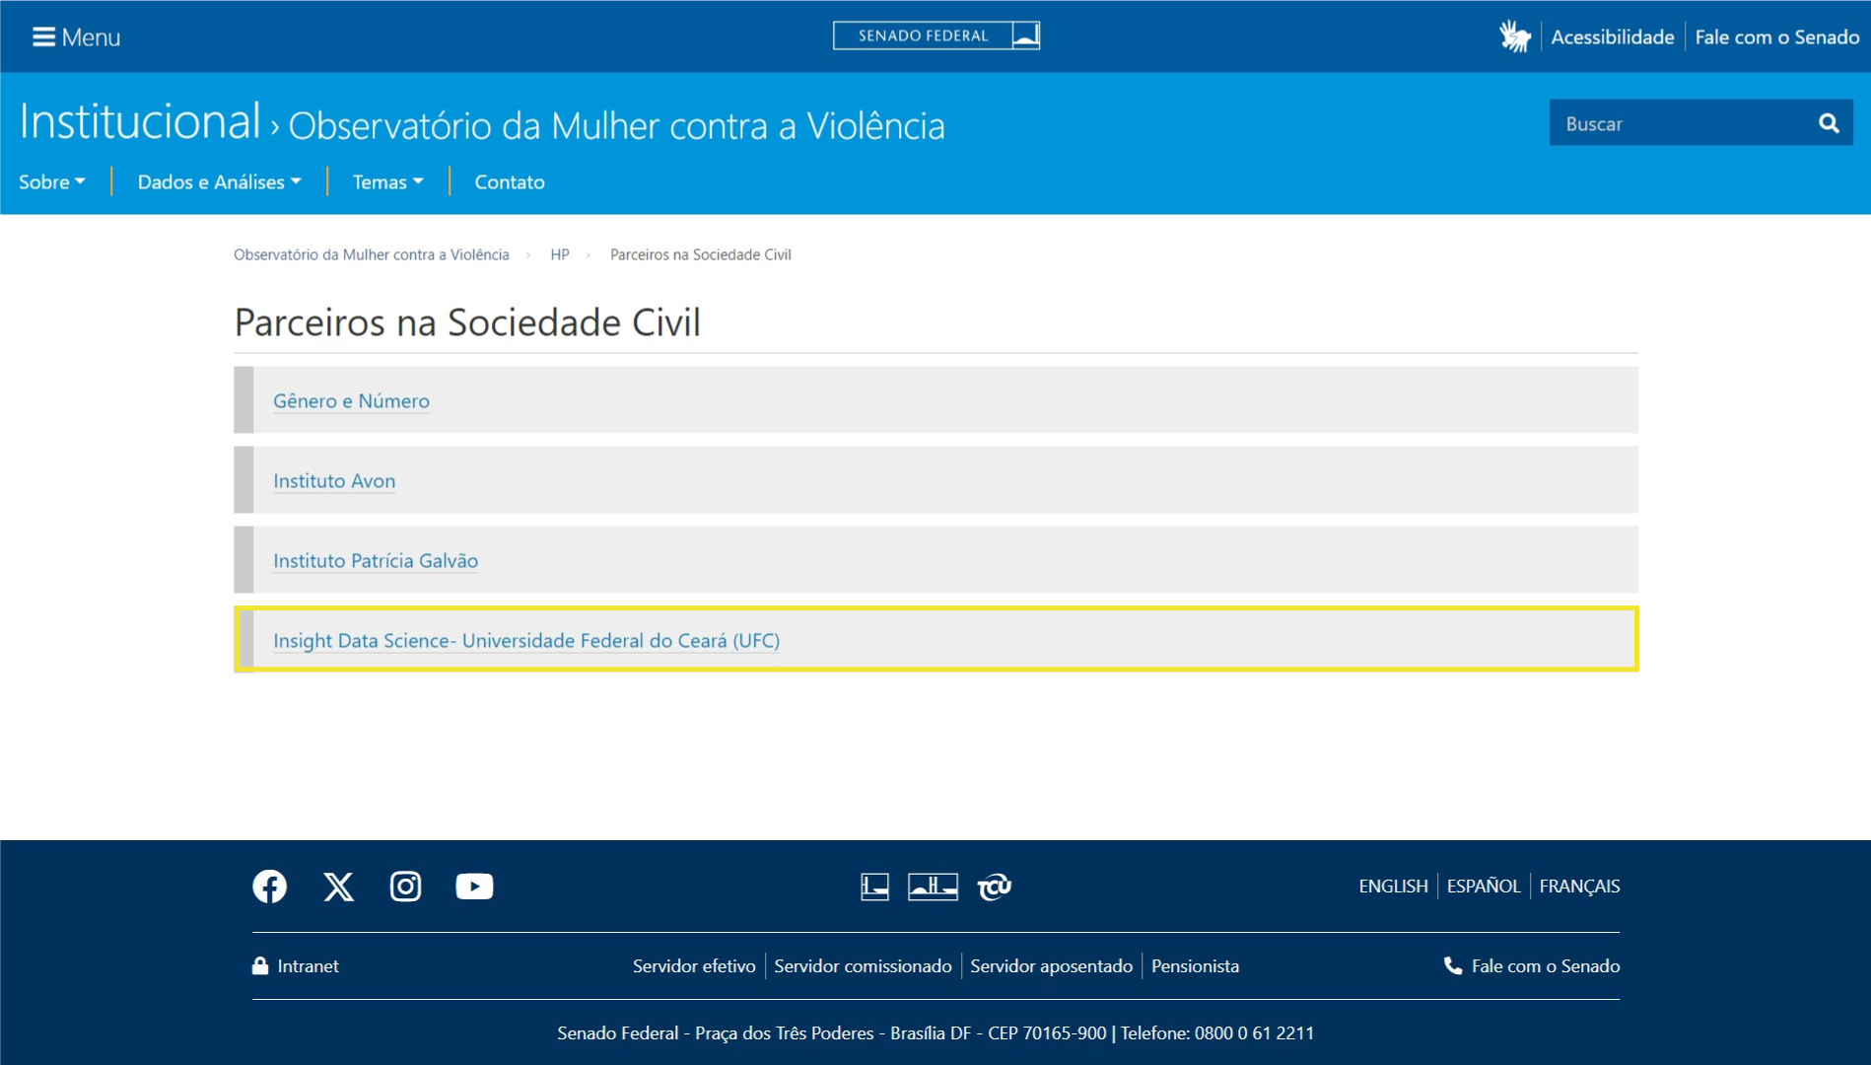Open the Instagram icon in footer
The image size is (1871, 1065).
405,887
